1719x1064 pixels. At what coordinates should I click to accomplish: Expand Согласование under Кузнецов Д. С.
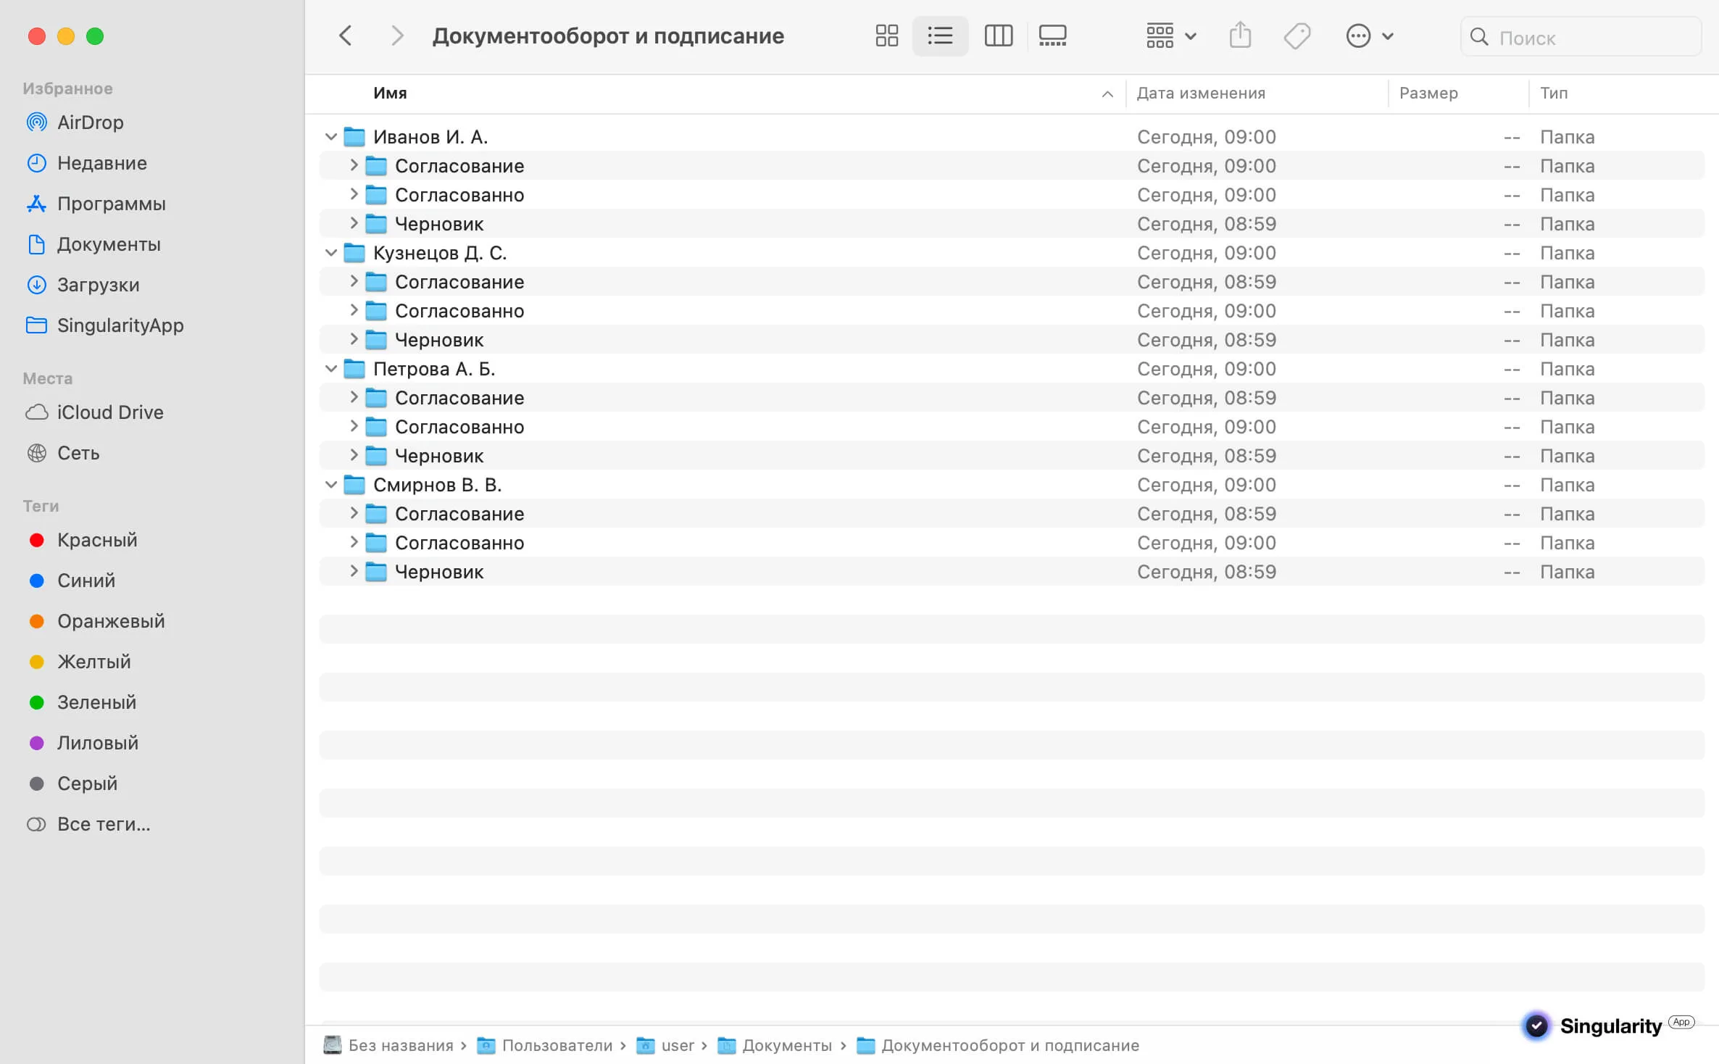coord(354,281)
